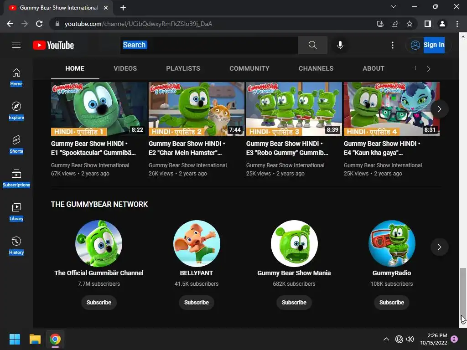The image size is (467, 350).
Task: Open YouTube settings three-dot menu
Action: (x=393, y=45)
